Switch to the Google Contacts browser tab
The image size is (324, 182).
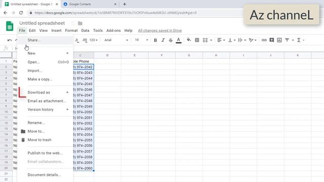point(90,4)
